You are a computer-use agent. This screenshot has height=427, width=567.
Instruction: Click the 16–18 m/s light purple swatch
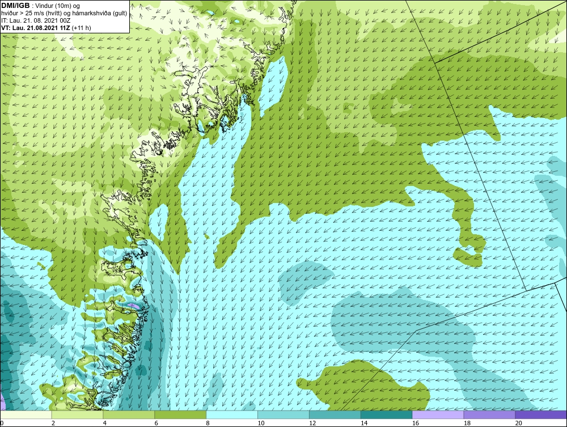pyautogui.click(x=438, y=415)
